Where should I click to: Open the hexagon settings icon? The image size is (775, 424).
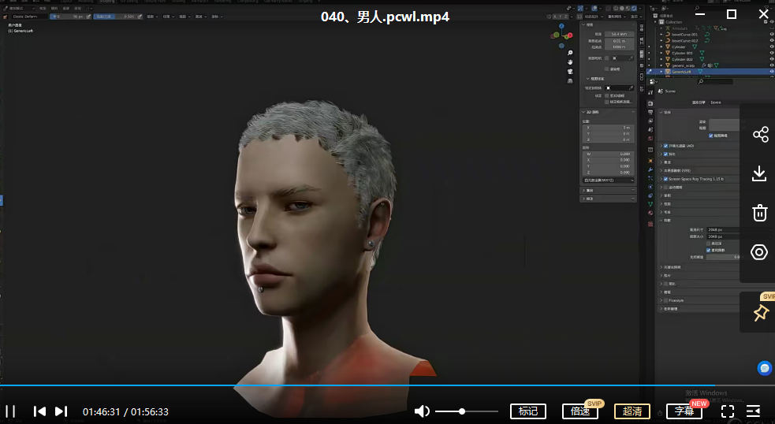click(x=760, y=252)
